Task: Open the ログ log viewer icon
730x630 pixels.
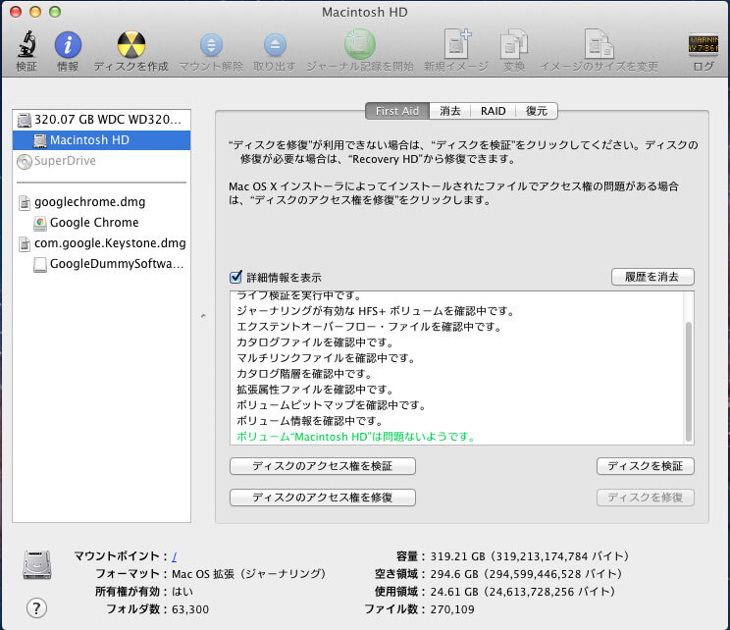Action: click(x=704, y=45)
